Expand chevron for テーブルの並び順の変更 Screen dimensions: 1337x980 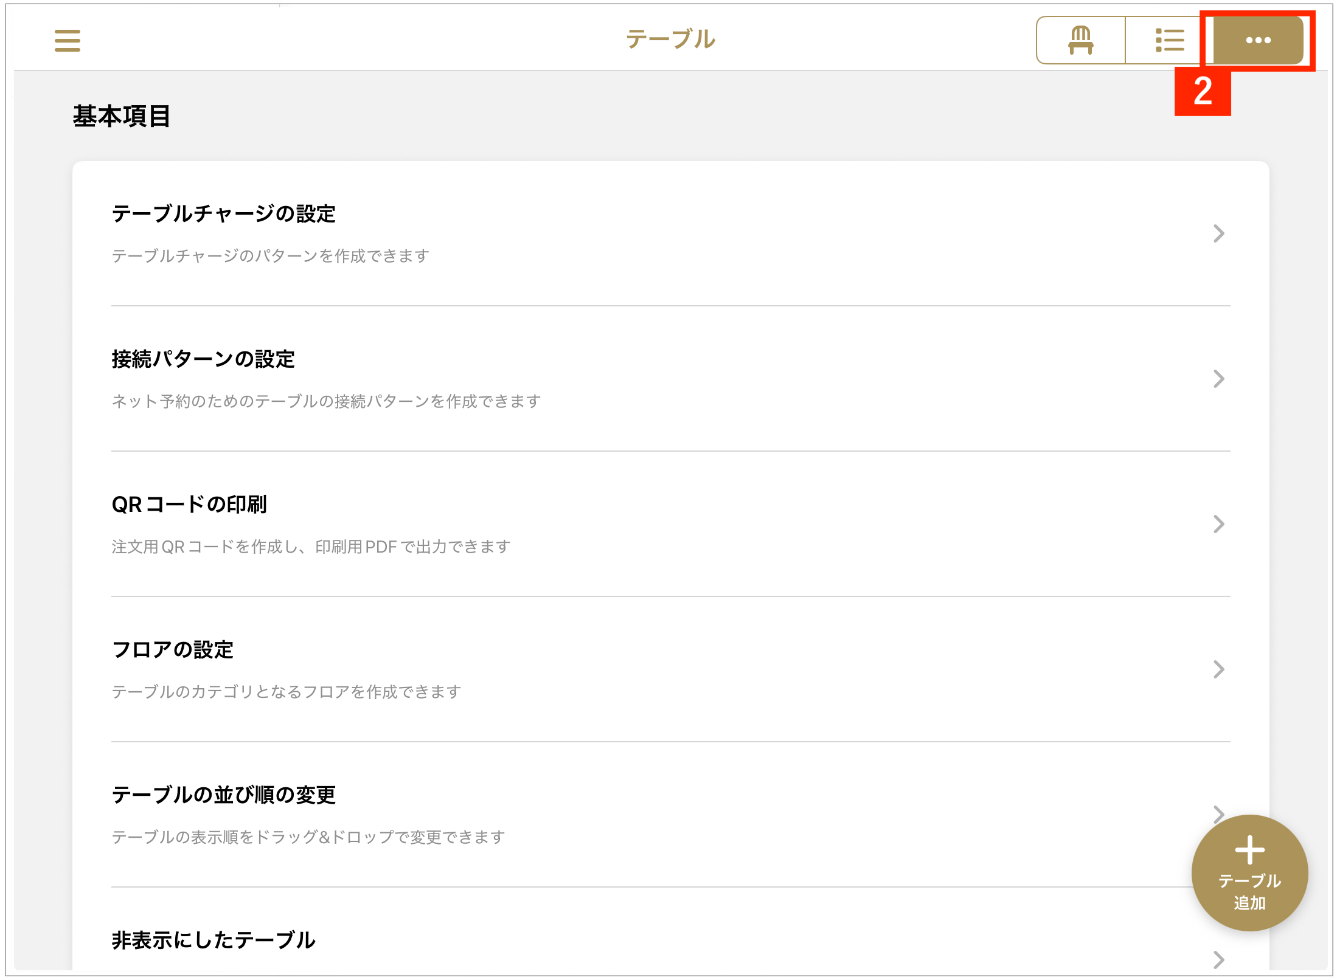click(1217, 812)
